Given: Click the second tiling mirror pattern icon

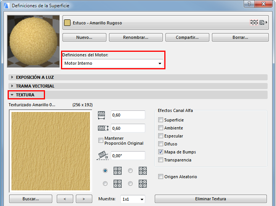Looking at the screenshot, I should 143,171.
